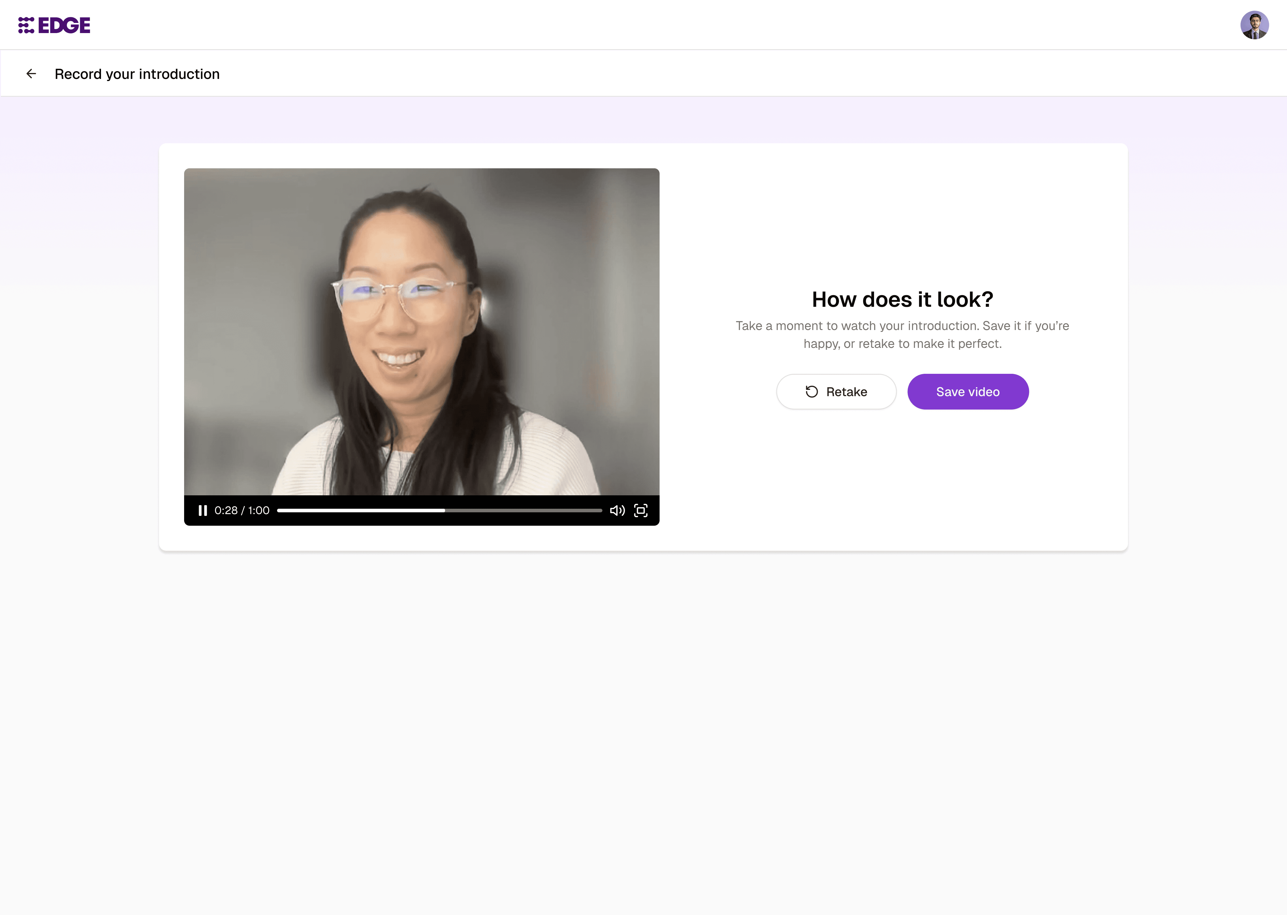The width and height of the screenshot is (1287, 915).
Task: Pause the introduction video playback
Action: click(x=202, y=511)
